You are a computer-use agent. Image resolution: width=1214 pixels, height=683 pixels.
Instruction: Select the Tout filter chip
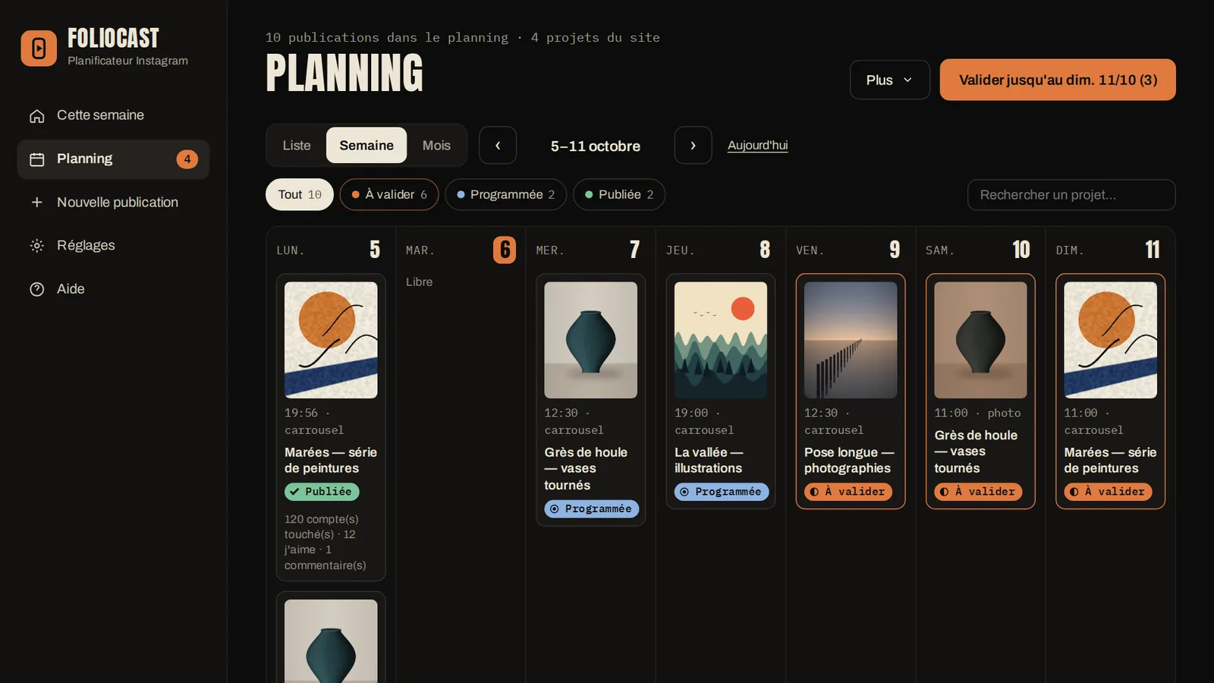(300, 194)
